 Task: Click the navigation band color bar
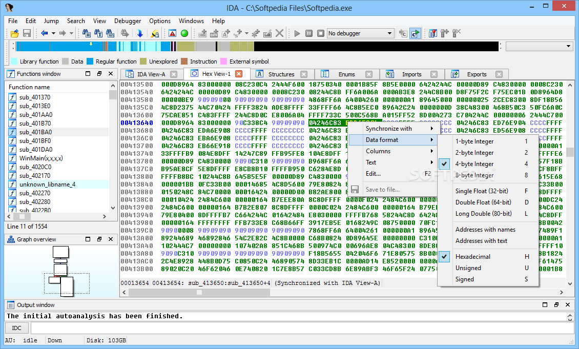257,46
